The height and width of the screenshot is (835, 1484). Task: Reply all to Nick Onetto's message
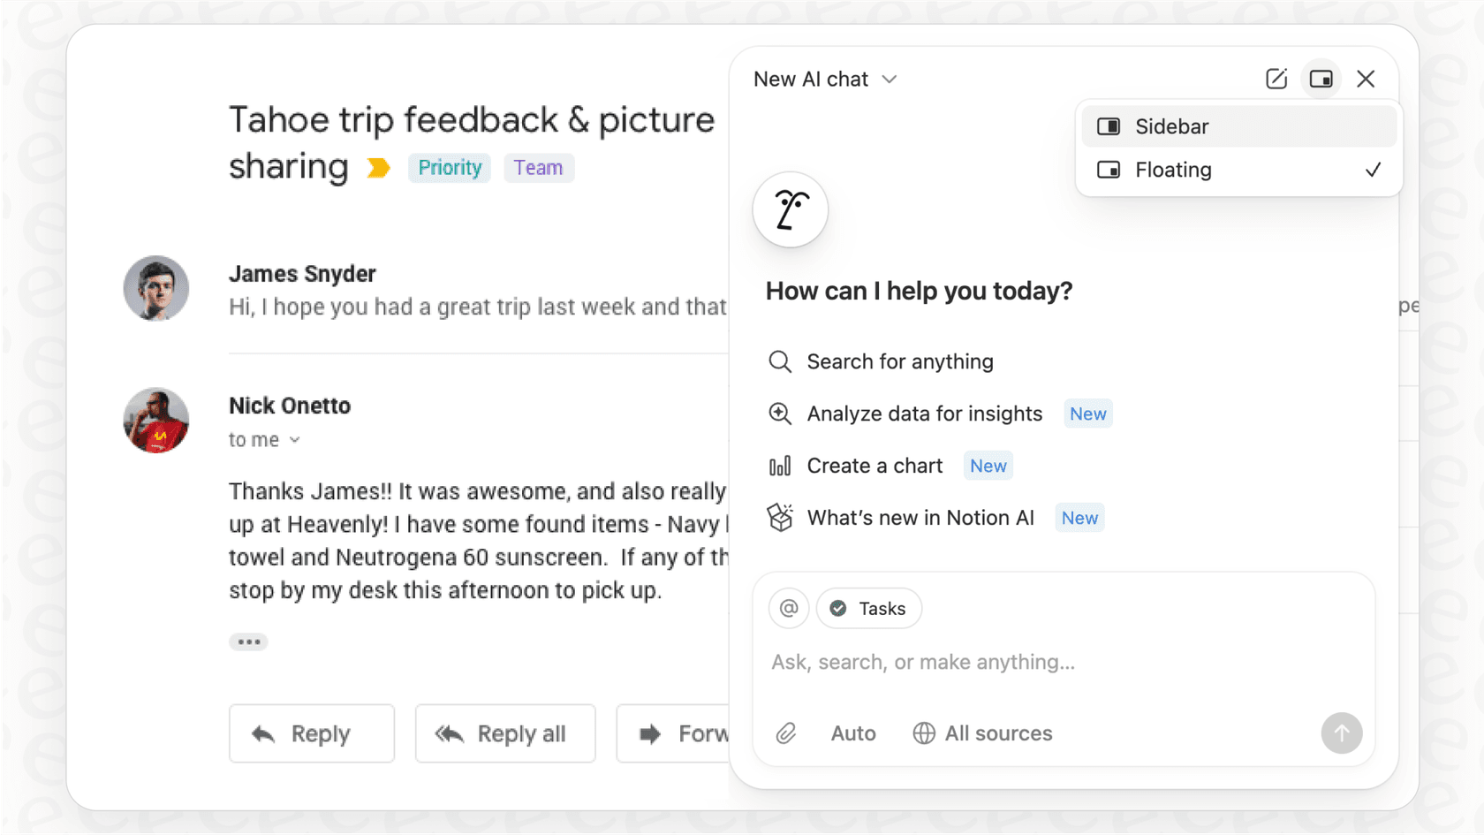coord(505,733)
